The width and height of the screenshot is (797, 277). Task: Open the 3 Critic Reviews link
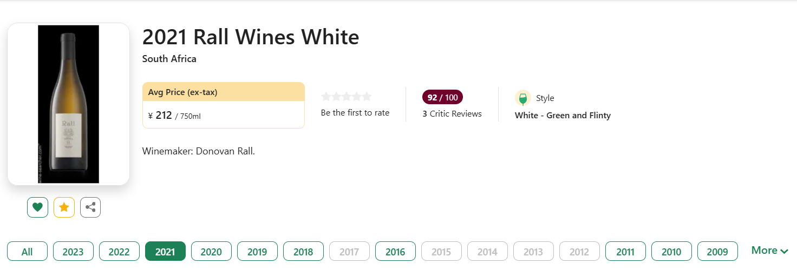(x=452, y=114)
